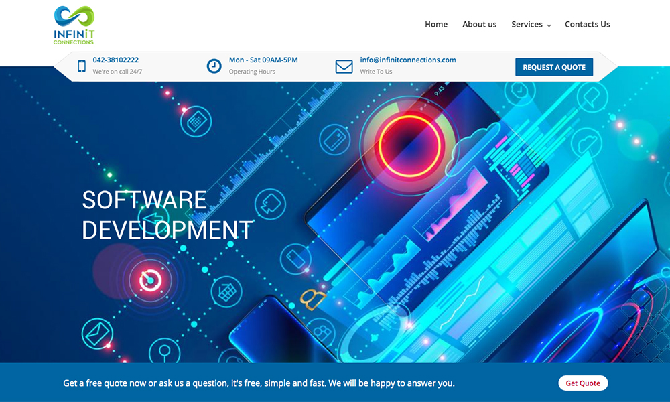Image resolution: width=670 pixels, height=402 pixels.
Task: Click the white Get Quote button
Action: pyautogui.click(x=583, y=383)
